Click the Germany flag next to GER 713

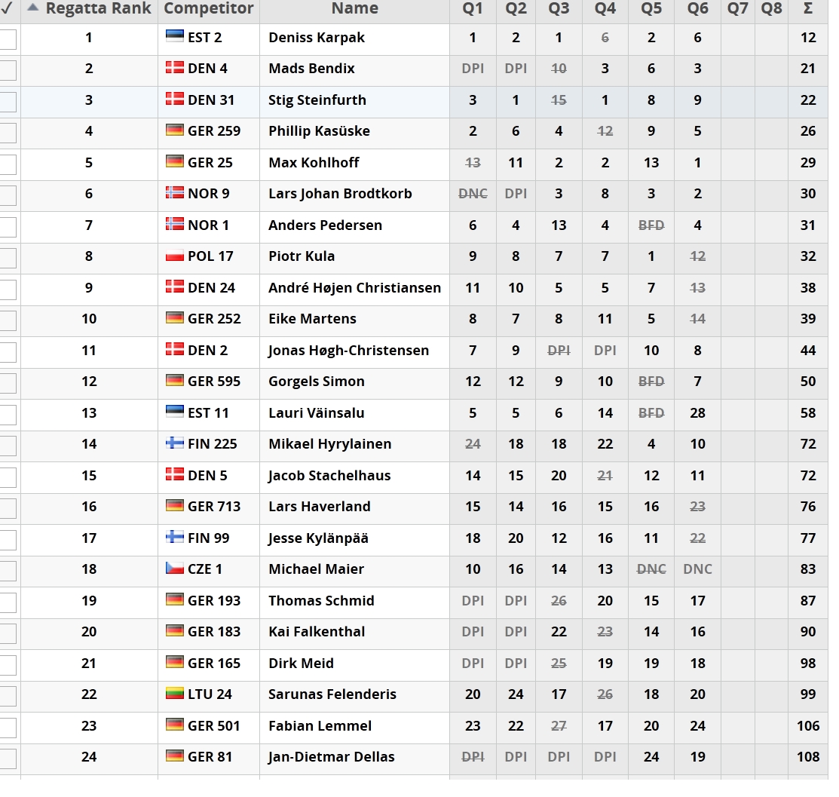(x=174, y=505)
